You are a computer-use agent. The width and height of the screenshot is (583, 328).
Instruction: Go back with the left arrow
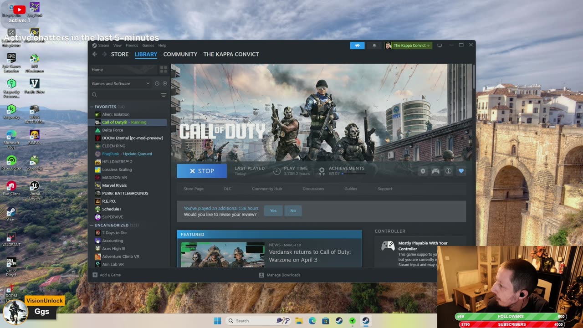tap(95, 54)
